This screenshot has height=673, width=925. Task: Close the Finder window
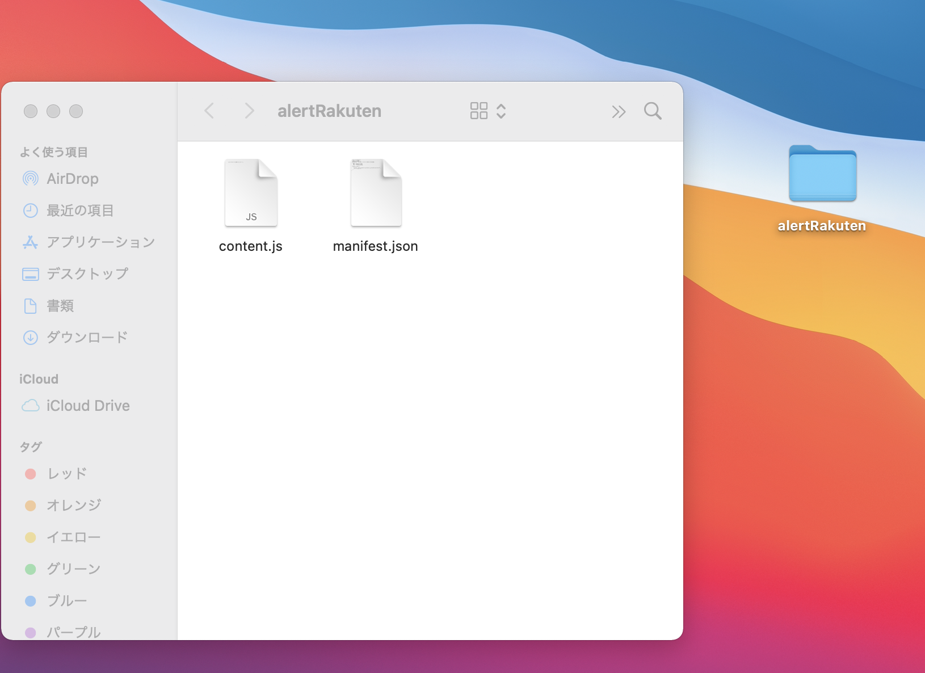point(31,111)
